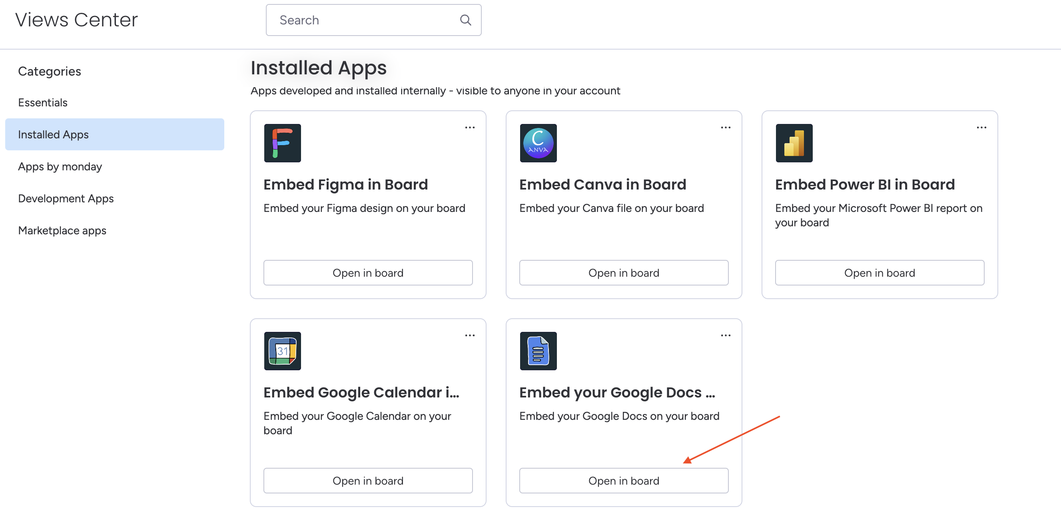Click the Power BI app icon
Screen dimensions: 1061x523
[794, 143]
